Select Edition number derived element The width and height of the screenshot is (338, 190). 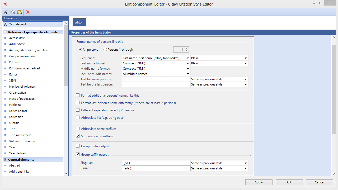(24, 68)
